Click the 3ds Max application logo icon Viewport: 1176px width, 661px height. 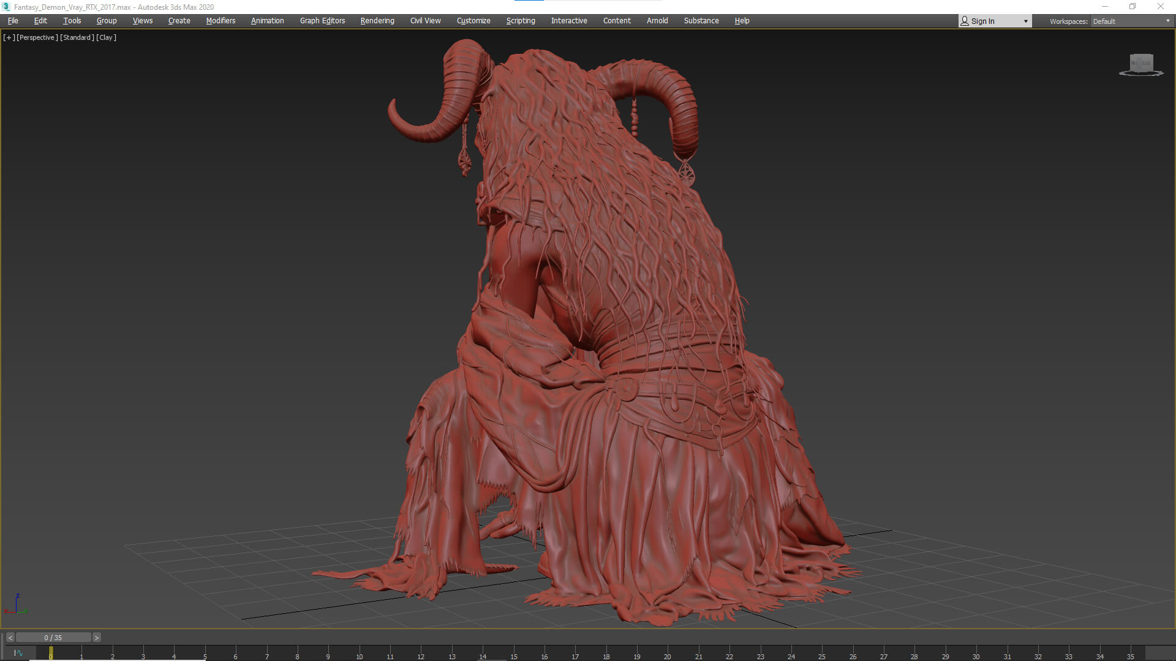(x=6, y=7)
